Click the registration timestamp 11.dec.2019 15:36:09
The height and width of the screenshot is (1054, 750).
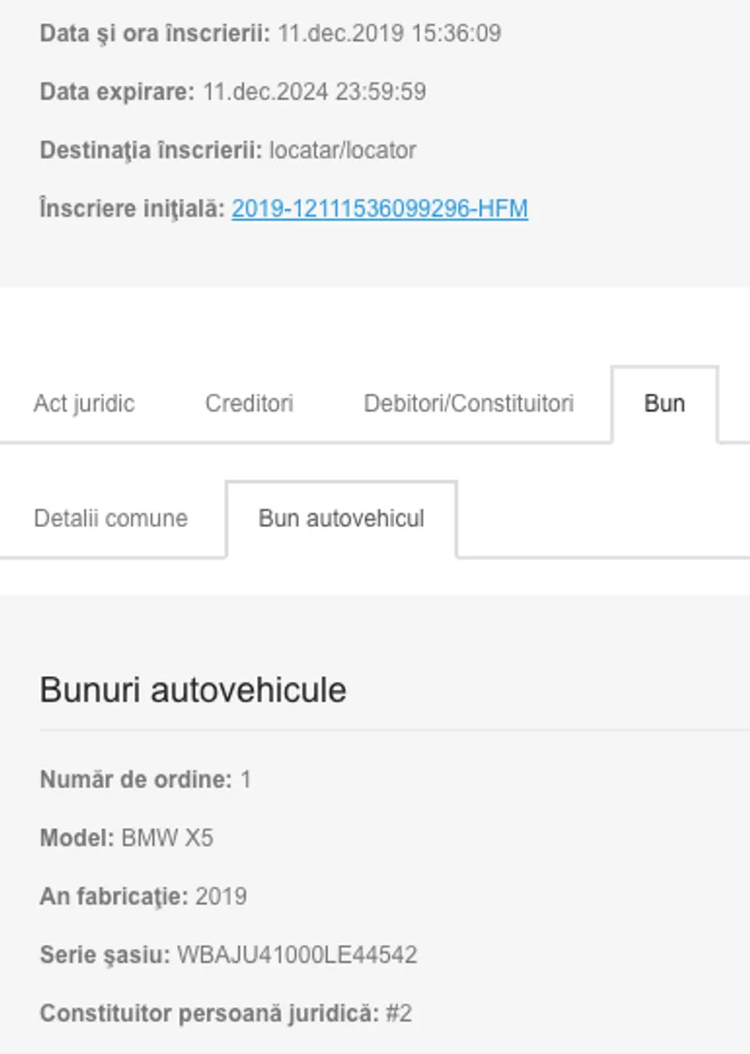pyautogui.click(x=389, y=34)
